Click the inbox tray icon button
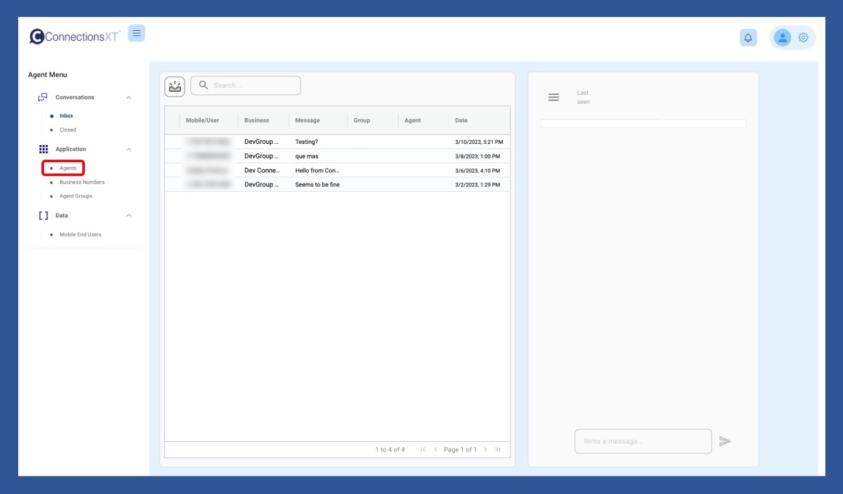 coord(175,87)
